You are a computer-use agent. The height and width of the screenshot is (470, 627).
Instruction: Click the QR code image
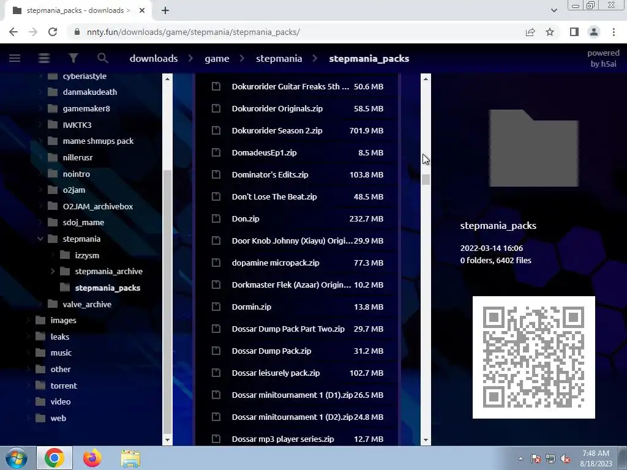pyautogui.click(x=534, y=357)
